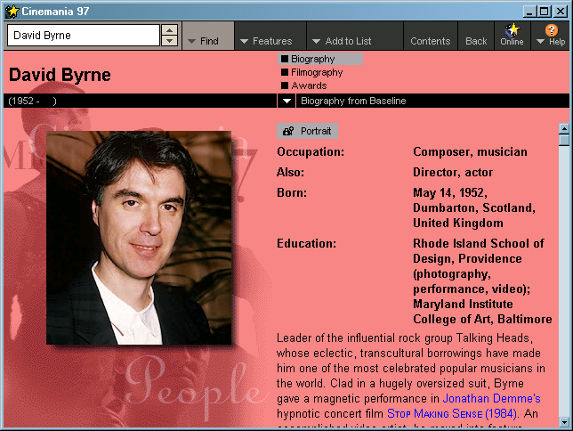Image resolution: width=573 pixels, height=431 pixels.
Task: Open the Jonathan Demme's link
Action: point(491,398)
